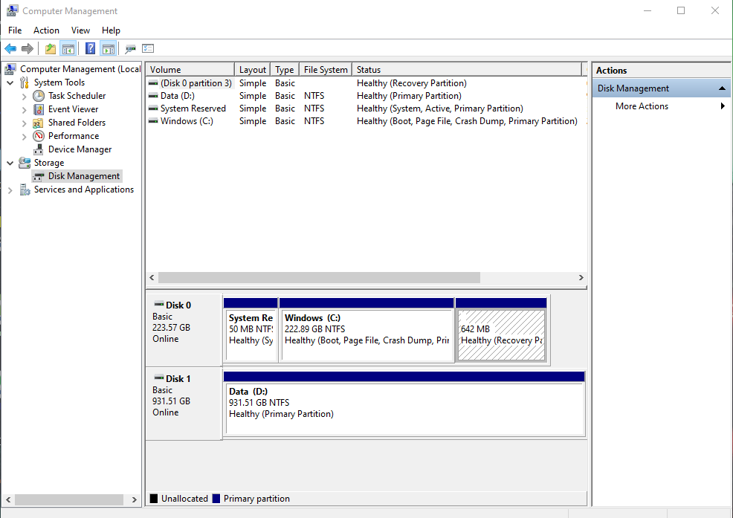The image size is (733, 518).
Task: Click the Back arrow toolbar icon
Action: [x=10, y=48]
